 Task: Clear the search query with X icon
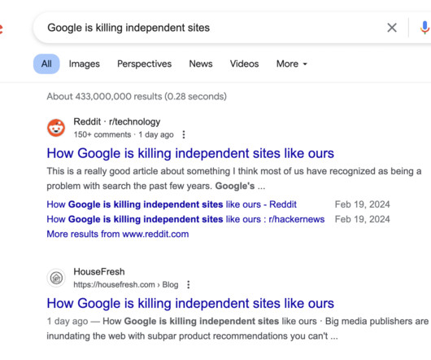pos(392,28)
